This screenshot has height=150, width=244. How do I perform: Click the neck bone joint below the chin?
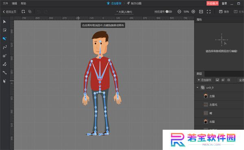click(100, 58)
